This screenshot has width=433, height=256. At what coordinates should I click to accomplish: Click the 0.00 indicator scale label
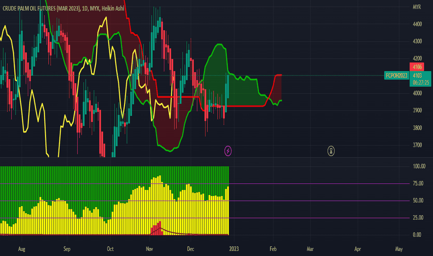[417, 235]
